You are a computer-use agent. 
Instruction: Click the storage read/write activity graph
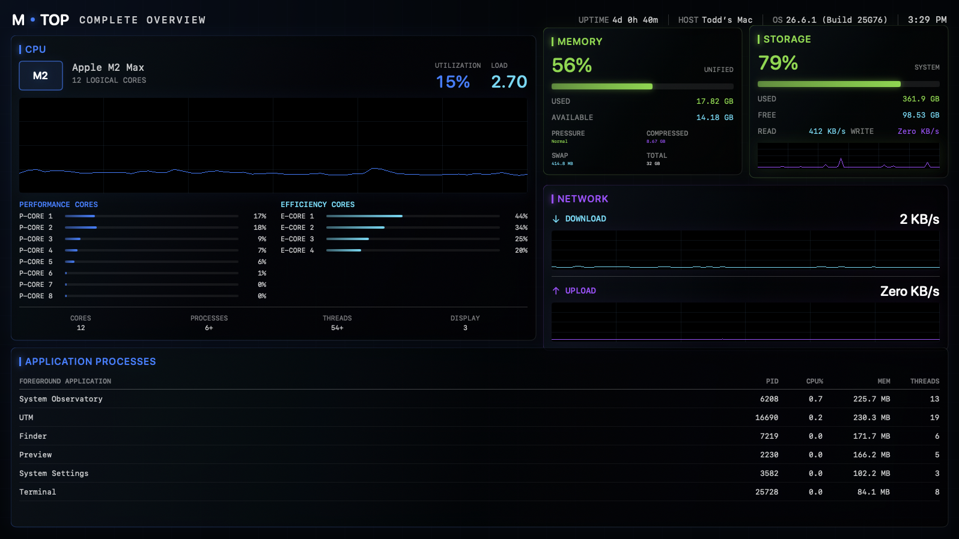click(x=848, y=155)
